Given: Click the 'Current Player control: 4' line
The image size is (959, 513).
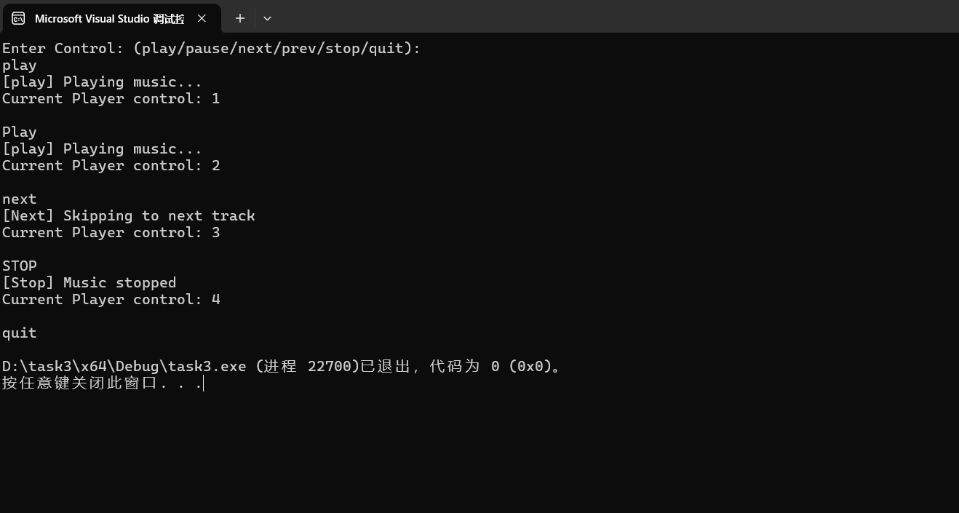Looking at the screenshot, I should point(111,300).
